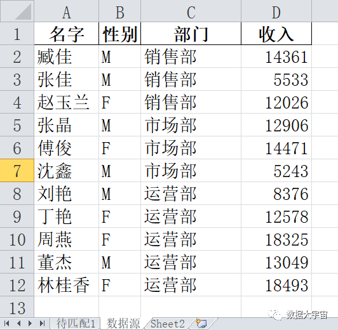Click income value 8376
Image resolution: width=338 pixels, height=330 pixels.
276,194
